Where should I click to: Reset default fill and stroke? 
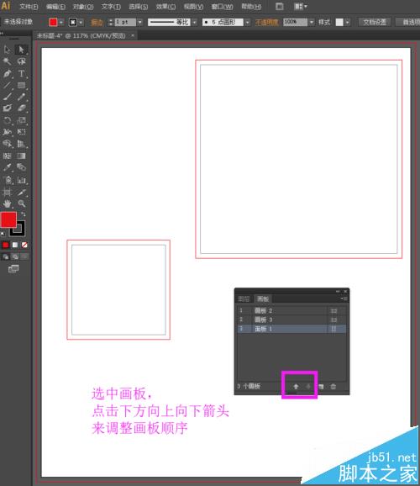click(x=3, y=233)
